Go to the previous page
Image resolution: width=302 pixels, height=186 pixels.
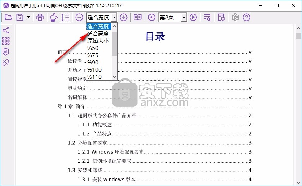tap(152, 18)
